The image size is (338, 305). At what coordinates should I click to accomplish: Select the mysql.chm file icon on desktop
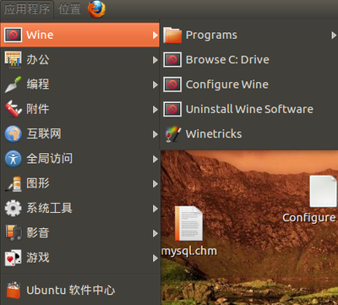188,224
